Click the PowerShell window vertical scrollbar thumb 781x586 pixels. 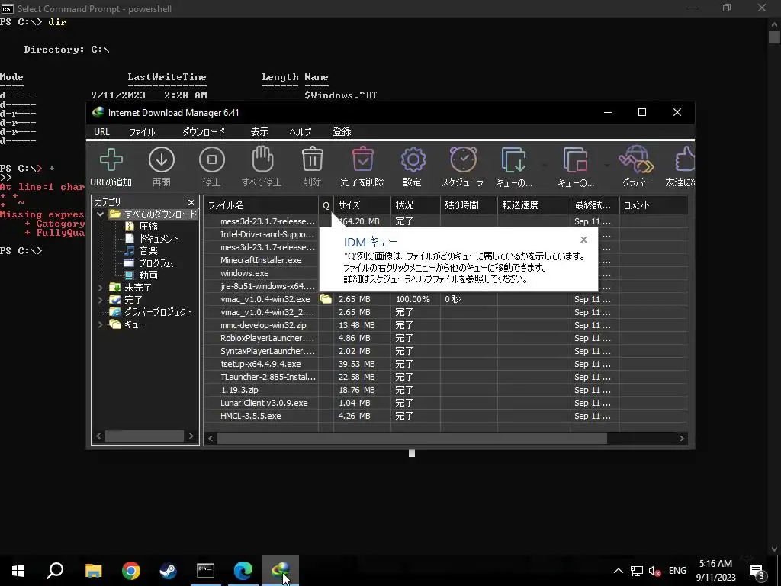774,37
